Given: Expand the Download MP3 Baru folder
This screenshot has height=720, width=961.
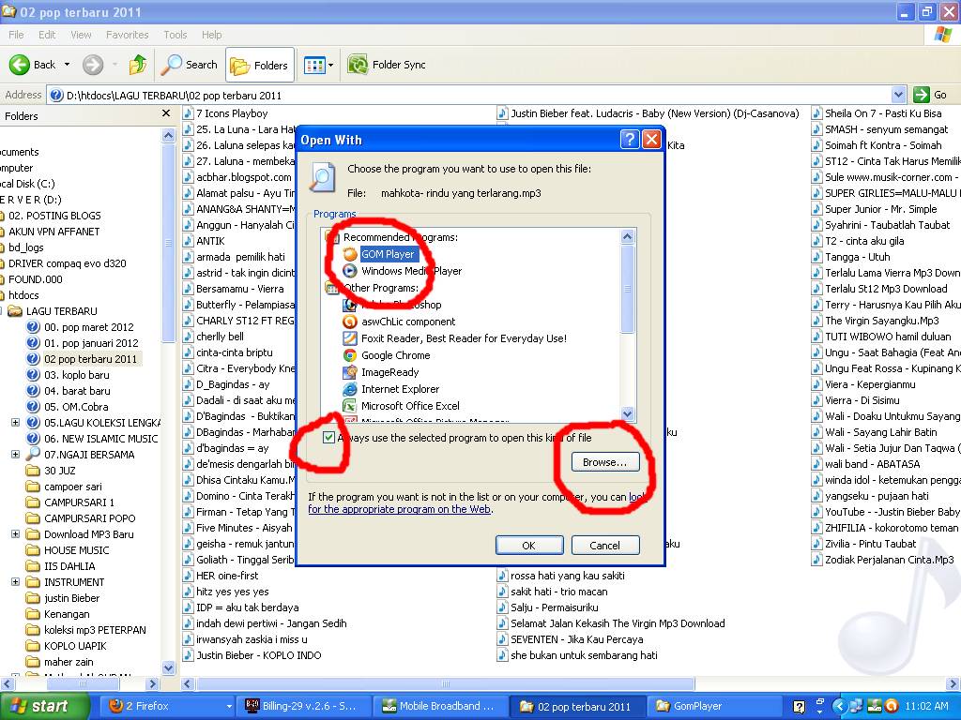Looking at the screenshot, I should [15, 533].
